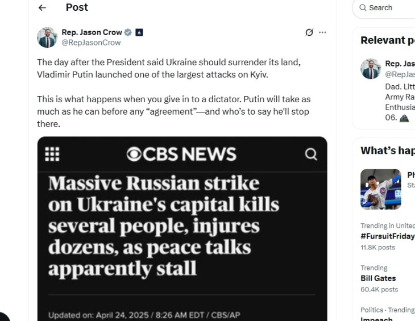Click the square affiliation badge after the checkmark

point(139,32)
